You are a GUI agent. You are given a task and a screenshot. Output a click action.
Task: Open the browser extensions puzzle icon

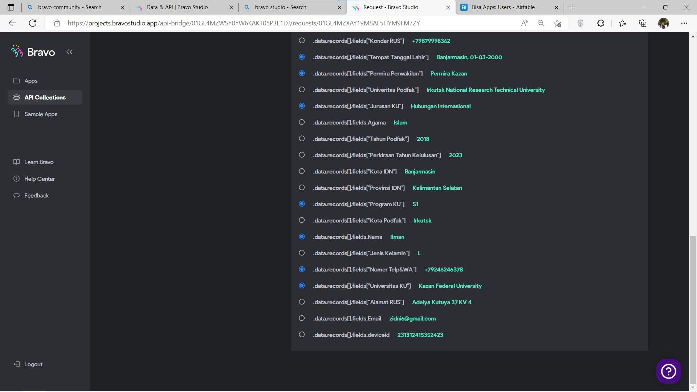coord(600,23)
